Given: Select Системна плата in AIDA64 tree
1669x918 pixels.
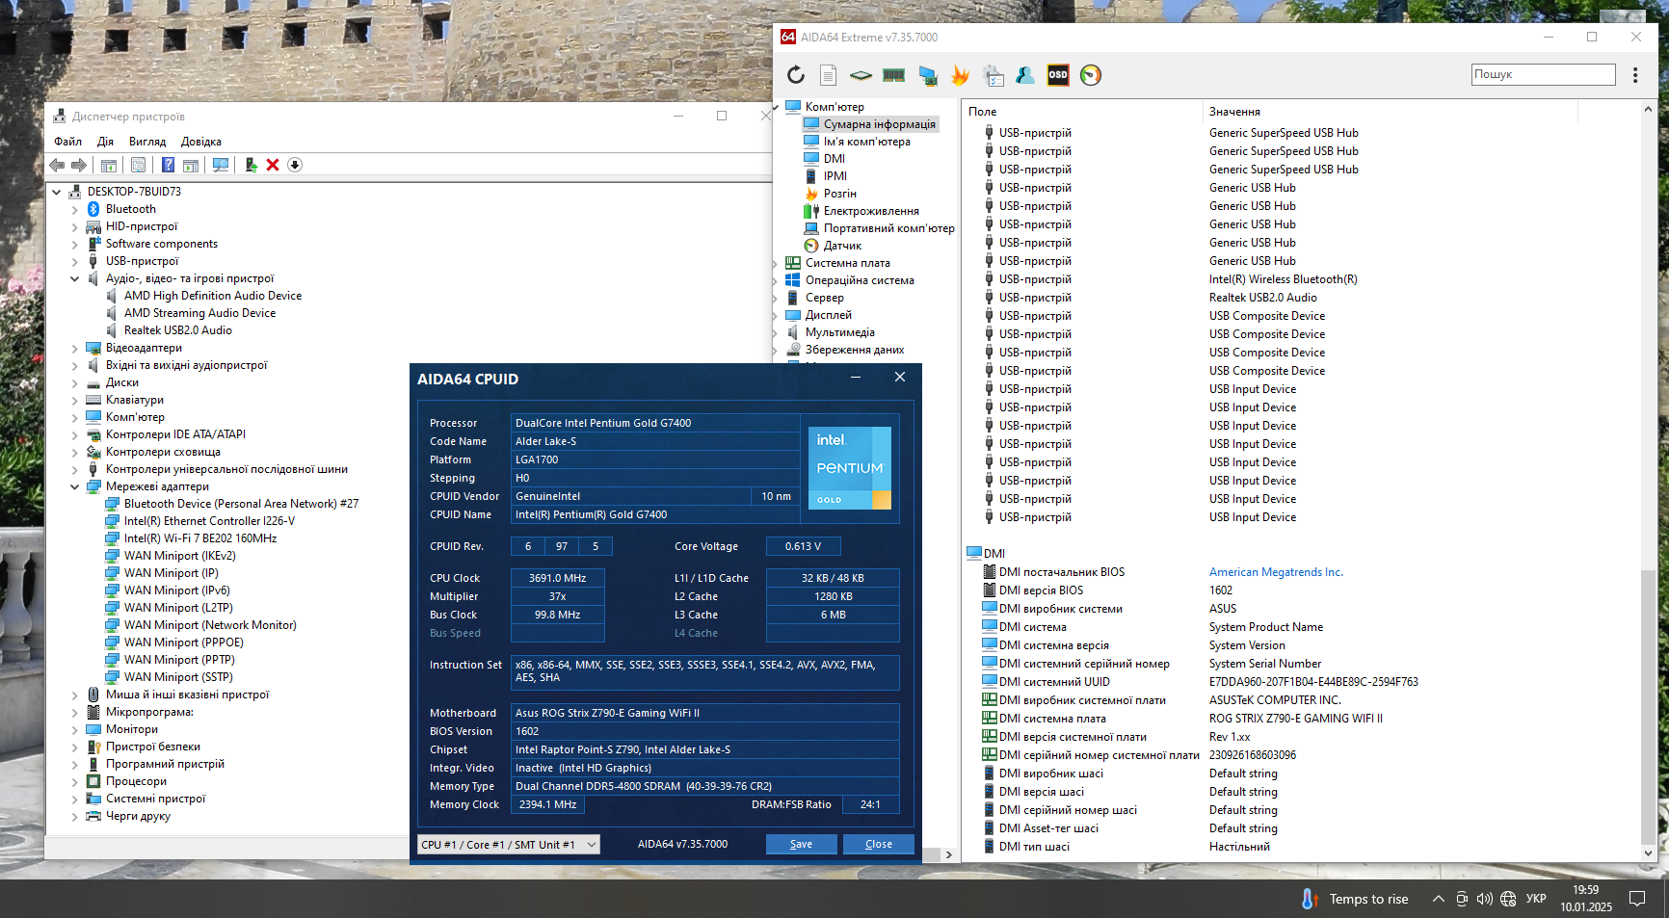Looking at the screenshot, I should pyautogui.click(x=848, y=263).
